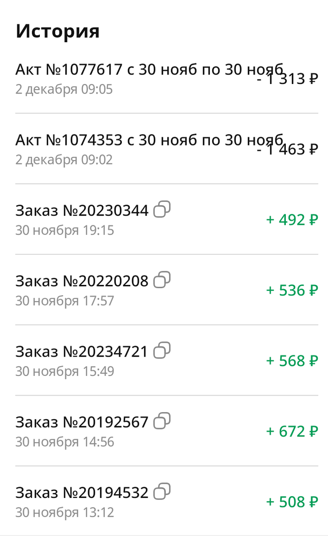Tap the Заказ №20192567 title text

tap(82, 422)
